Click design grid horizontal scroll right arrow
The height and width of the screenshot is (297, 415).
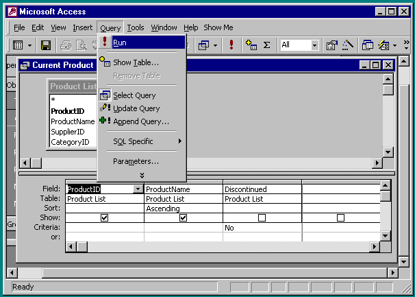(374, 247)
